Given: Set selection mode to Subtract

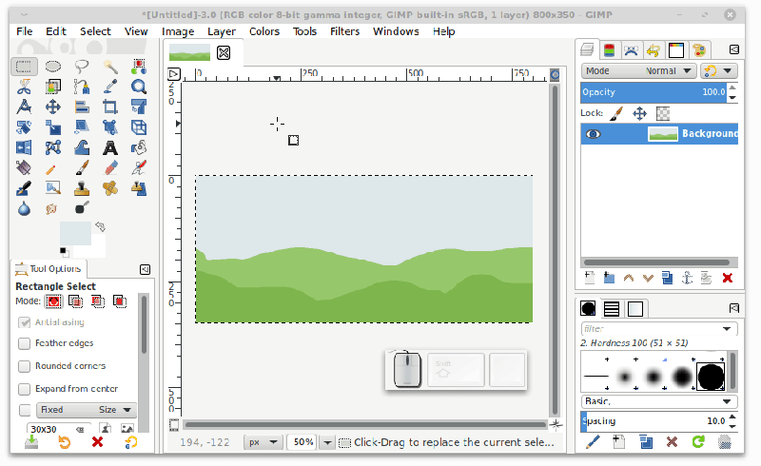Looking at the screenshot, I should (98, 301).
